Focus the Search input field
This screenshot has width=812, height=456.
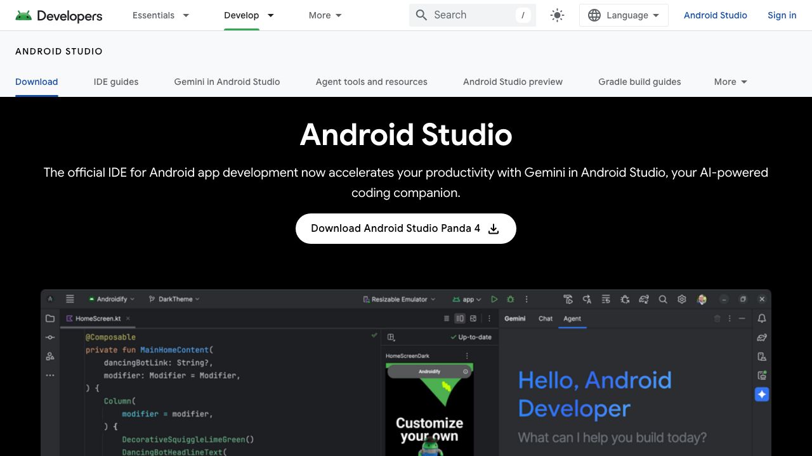point(473,15)
